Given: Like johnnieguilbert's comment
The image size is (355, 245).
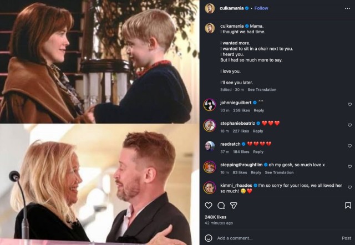Looking at the screenshot, I should [x=349, y=104].
